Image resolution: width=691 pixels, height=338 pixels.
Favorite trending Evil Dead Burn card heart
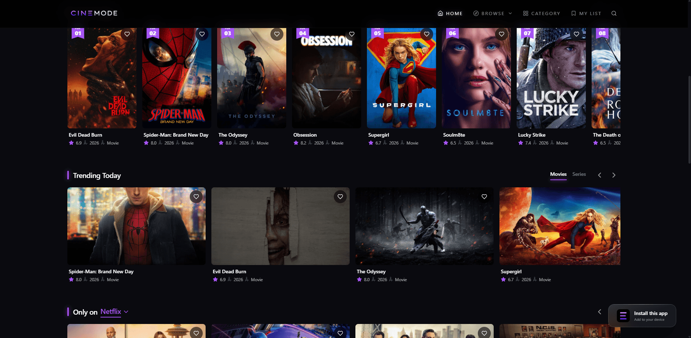click(340, 197)
